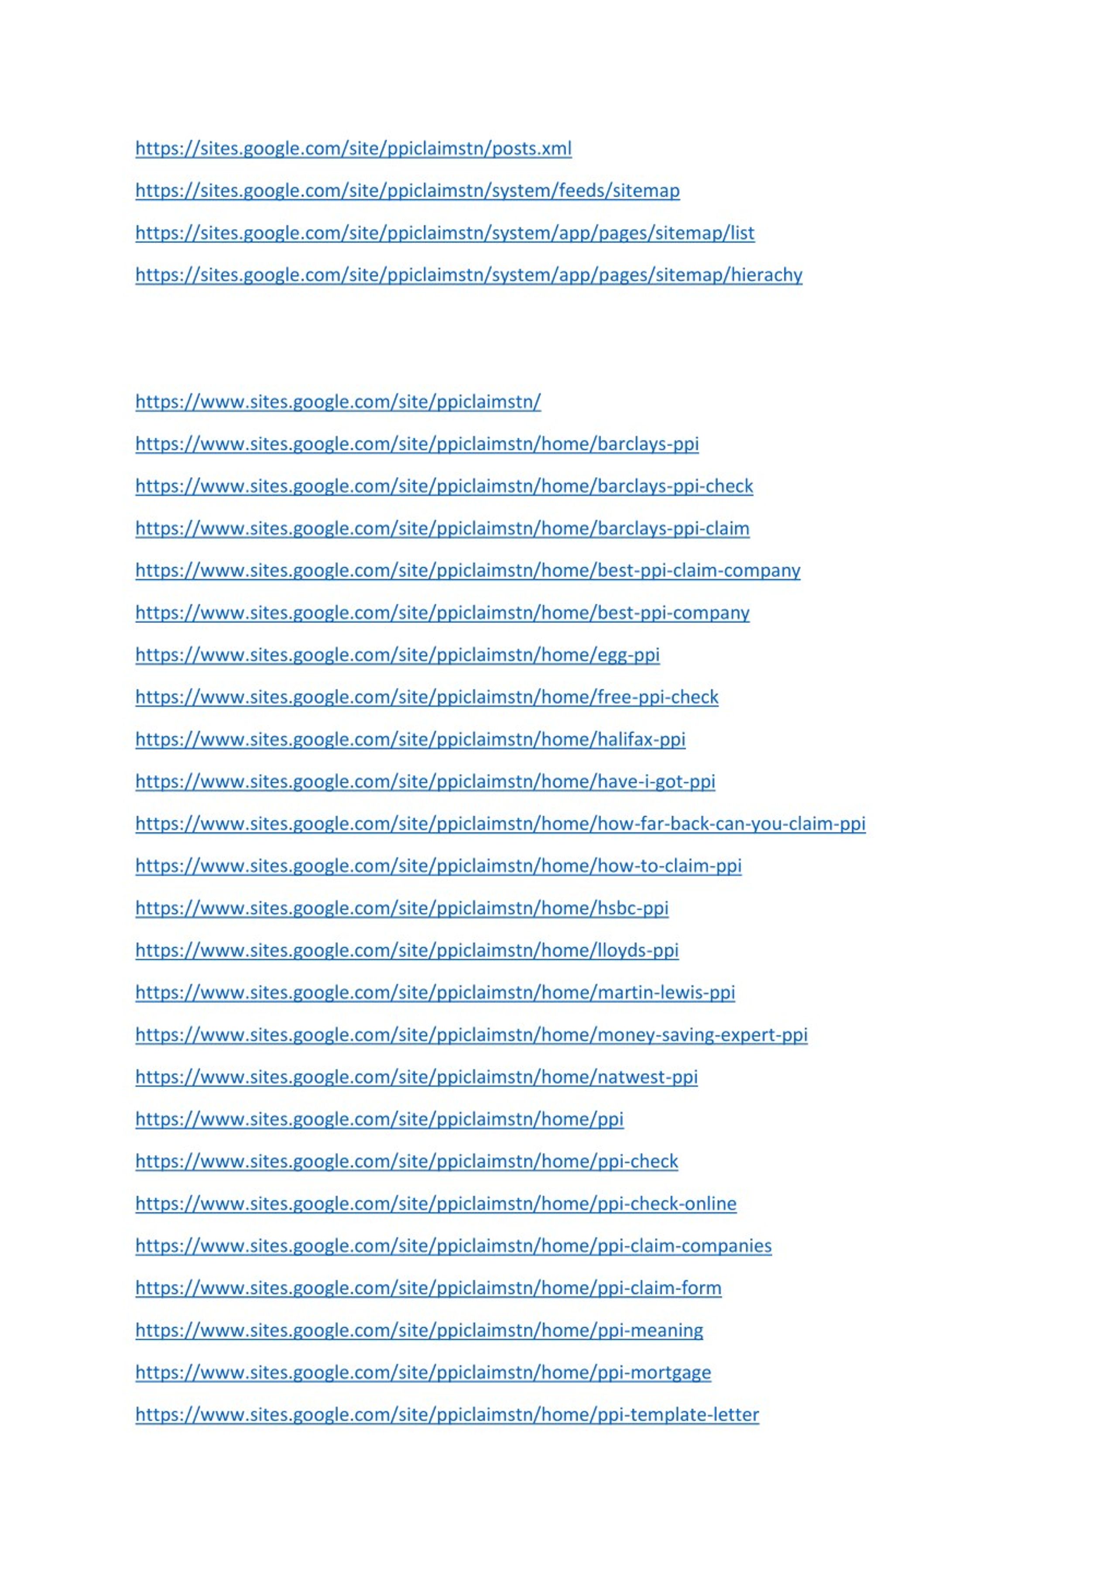Open the posts.xml link
Screen dimensions: 1117x1580
(353, 149)
